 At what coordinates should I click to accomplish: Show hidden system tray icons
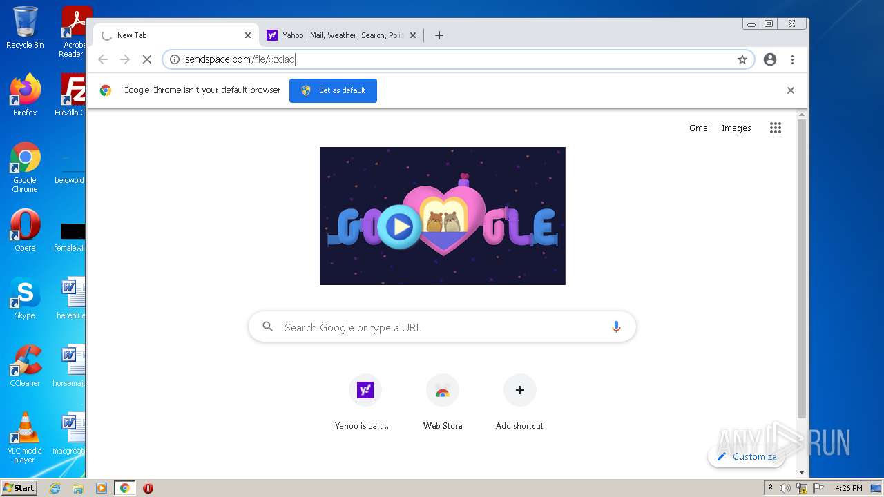point(770,488)
